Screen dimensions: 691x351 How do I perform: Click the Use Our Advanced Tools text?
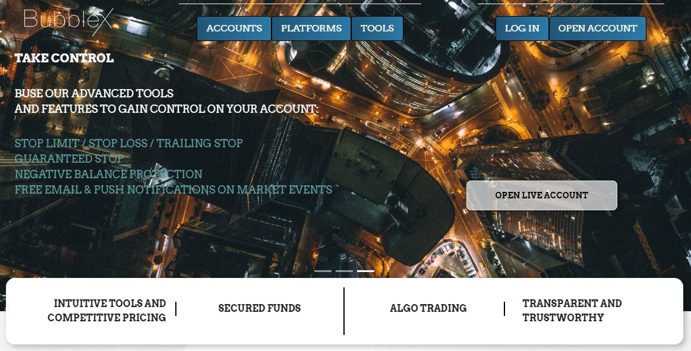[x=94, y=93]
